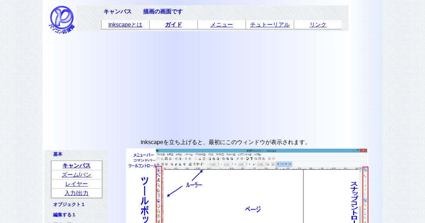Open the チュートリアル navigation link
Screen dimensions: 425x223
(x=270, y=25)
